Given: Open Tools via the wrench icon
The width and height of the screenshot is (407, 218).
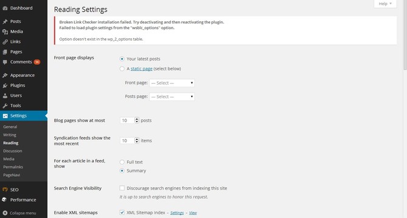Looking at the screenshot, I should (5, 105).
